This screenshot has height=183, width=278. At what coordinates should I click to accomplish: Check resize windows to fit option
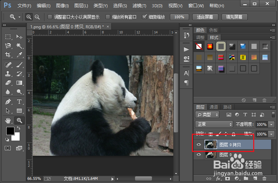50,17
